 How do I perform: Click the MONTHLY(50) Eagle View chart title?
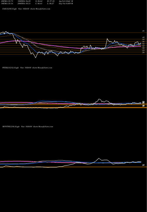(28, 127)
